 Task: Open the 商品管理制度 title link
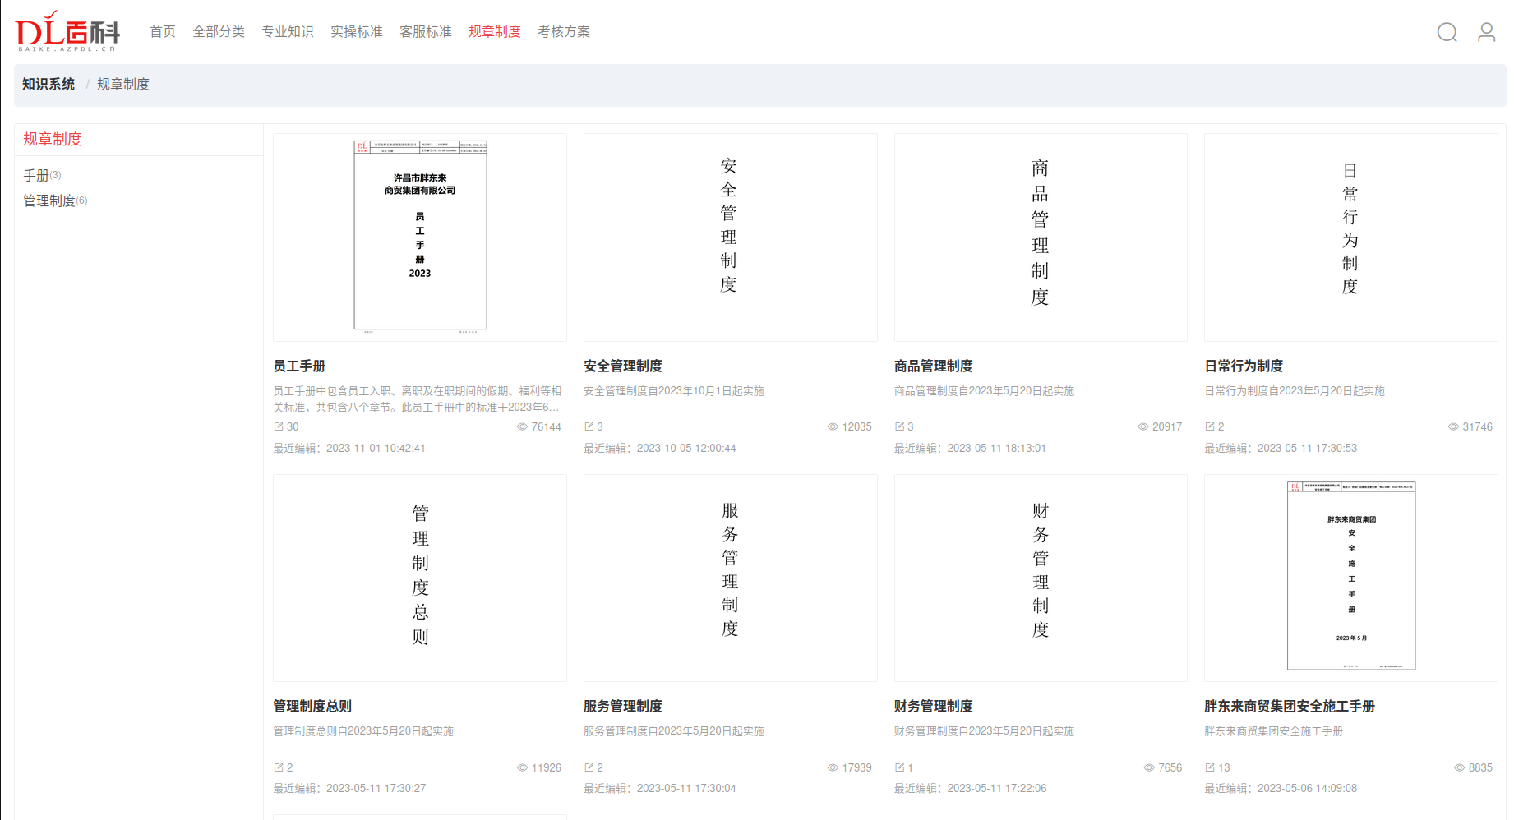(934, 366)
